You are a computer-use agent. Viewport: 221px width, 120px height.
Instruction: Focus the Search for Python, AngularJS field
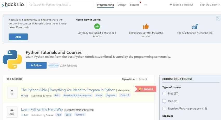tap(60, 5)
